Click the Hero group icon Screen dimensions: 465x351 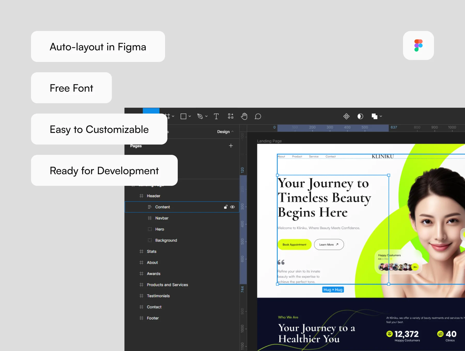pyautogui.click(x=150, y=229)
